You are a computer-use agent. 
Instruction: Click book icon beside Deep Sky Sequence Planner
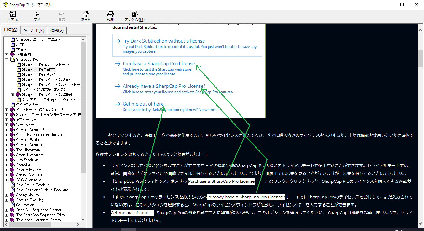pyautogui.click(x=13, y=210)
